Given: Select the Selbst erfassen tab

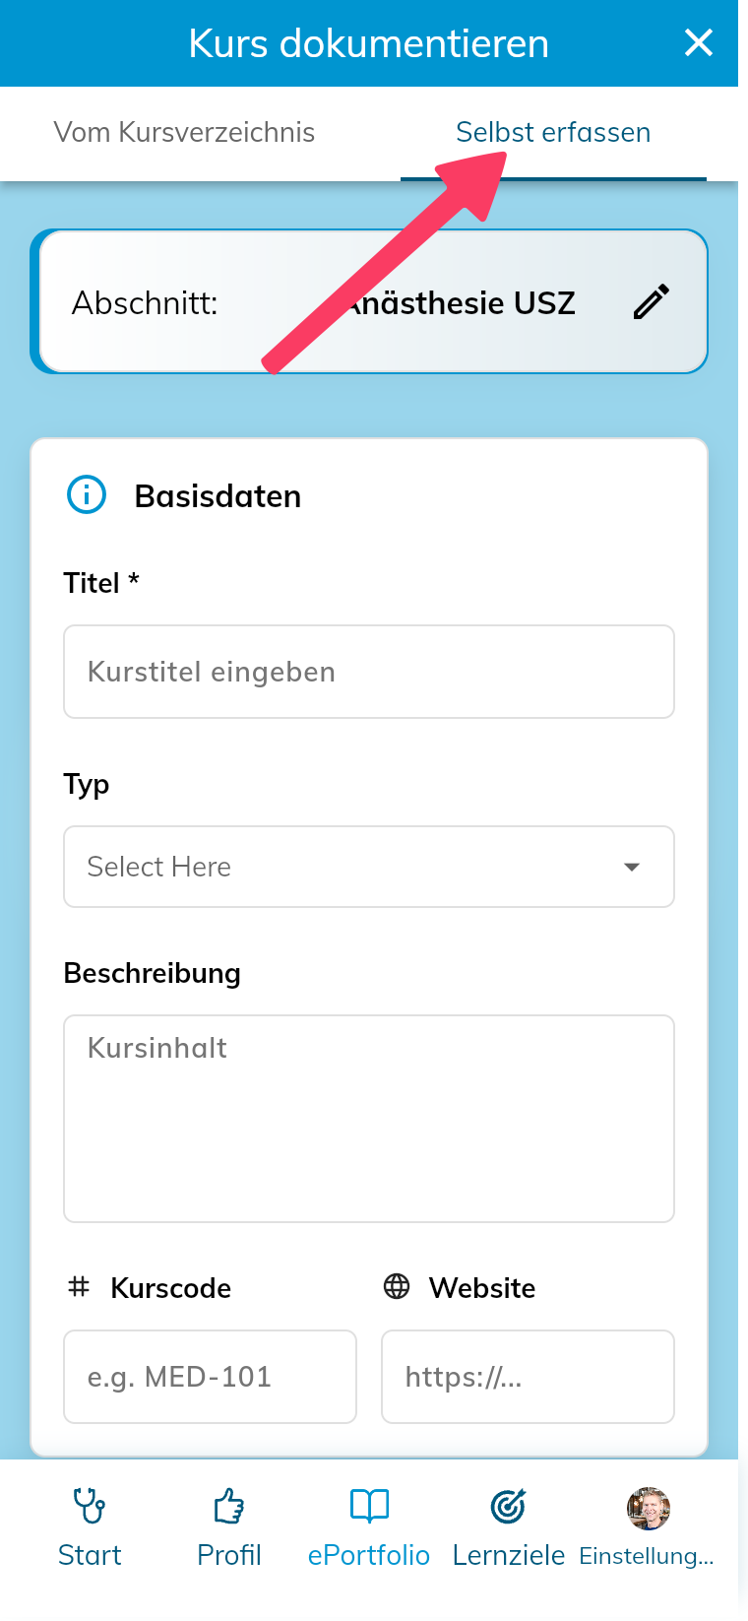Looking at the screenshot, I should tap(553, 132).
